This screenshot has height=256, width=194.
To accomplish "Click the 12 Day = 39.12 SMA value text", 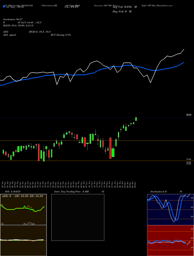I will tap(14, 7).
